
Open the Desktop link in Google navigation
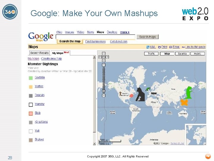pyautogui.click(x=112, y=32)
